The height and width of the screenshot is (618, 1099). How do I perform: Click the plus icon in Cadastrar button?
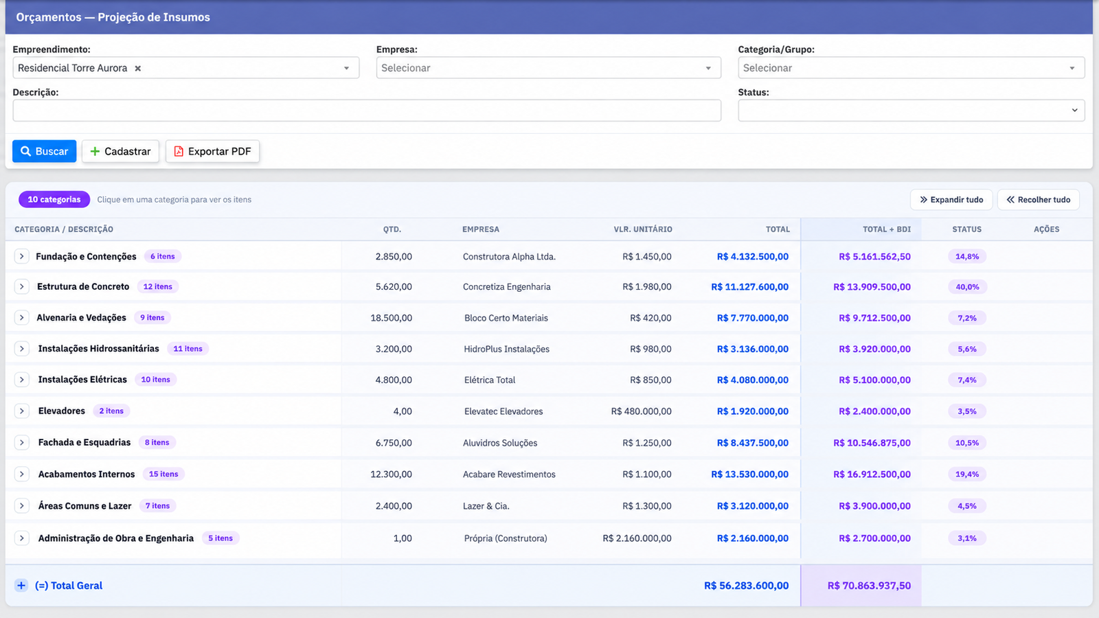pos(95,151)
